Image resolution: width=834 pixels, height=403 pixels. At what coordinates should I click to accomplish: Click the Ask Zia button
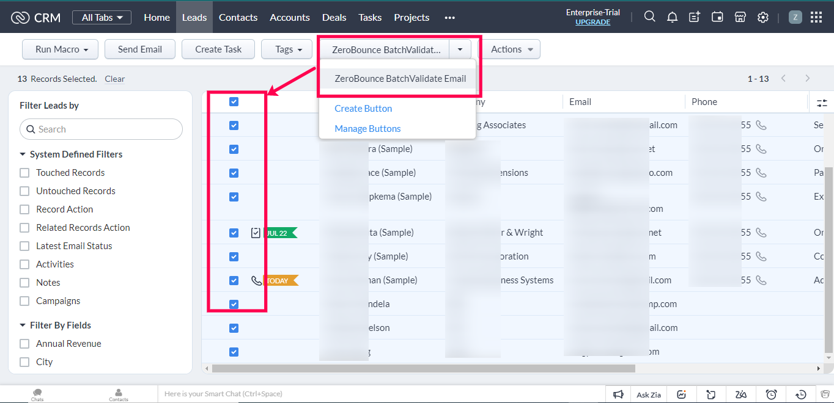coord(649,394)
